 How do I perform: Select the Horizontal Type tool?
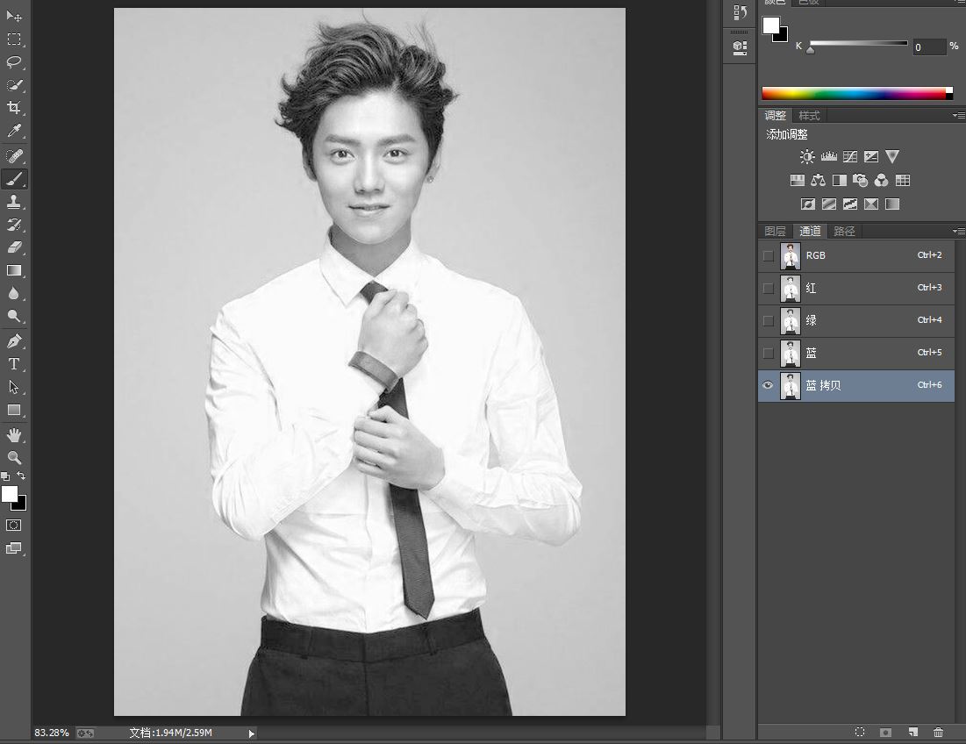click(x=14, y=364)
